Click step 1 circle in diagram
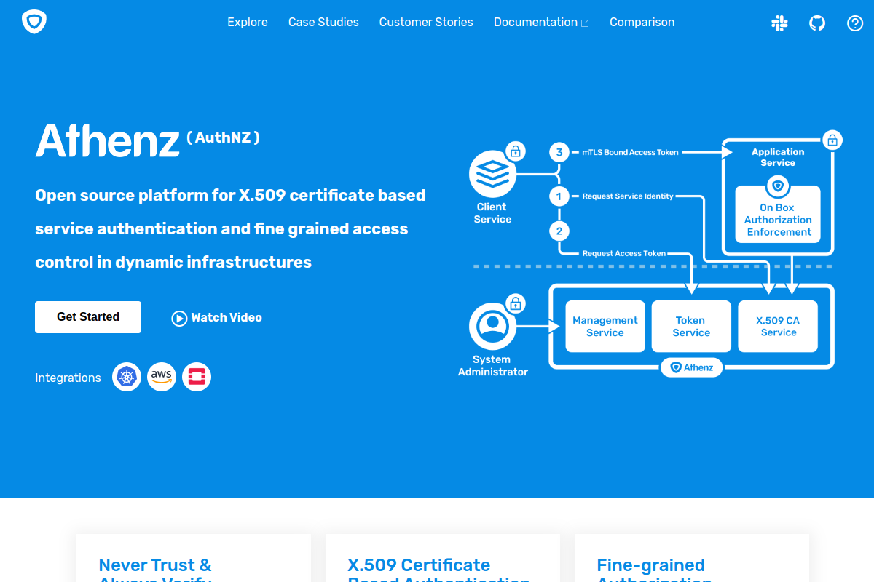This screenshot has height=582, width=874. point(559,196)
